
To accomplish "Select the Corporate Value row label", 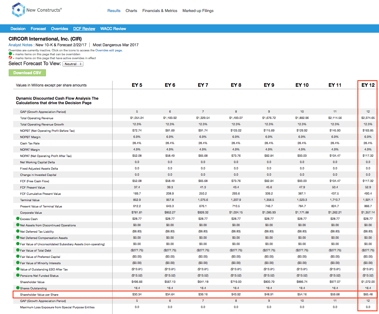I will (31, 213).
